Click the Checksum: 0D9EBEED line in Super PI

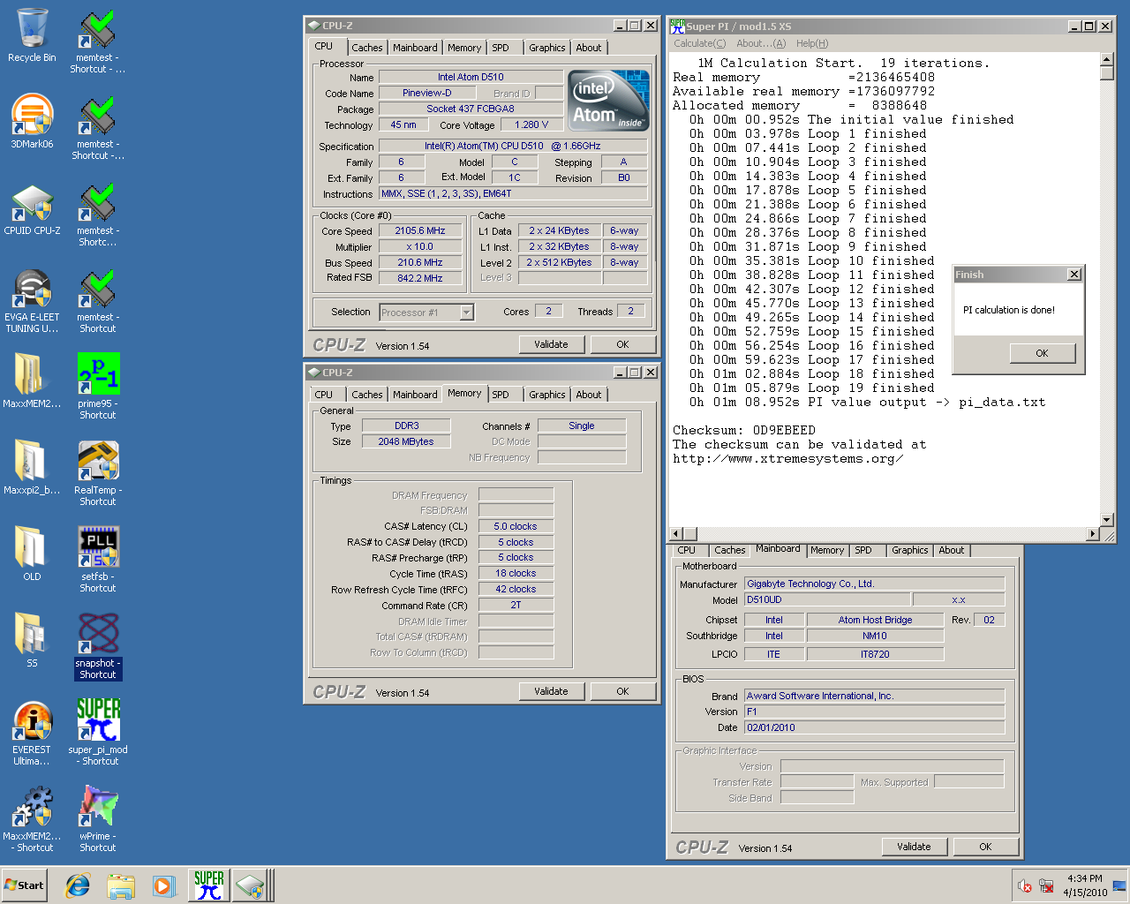click(744, 430)
